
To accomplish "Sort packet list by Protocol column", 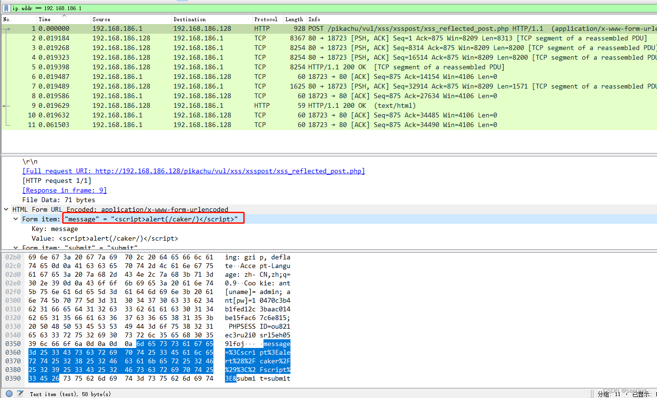I will pos(268,19).
